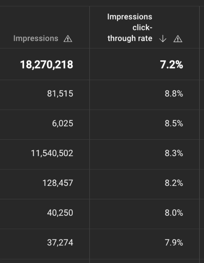The height and width of the screenshot is (263, 204).
Task: Select the 37,274 impressions cell
Action: tap(60, 243)
